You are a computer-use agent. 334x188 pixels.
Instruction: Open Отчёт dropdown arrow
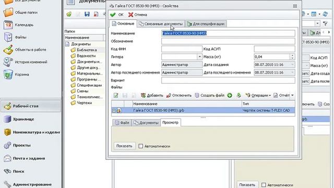click(292, 95)
